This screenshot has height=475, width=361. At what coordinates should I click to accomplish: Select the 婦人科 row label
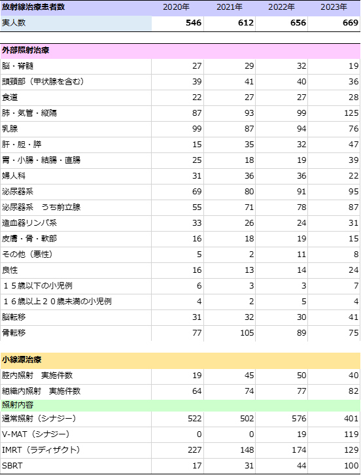point(14,176)
